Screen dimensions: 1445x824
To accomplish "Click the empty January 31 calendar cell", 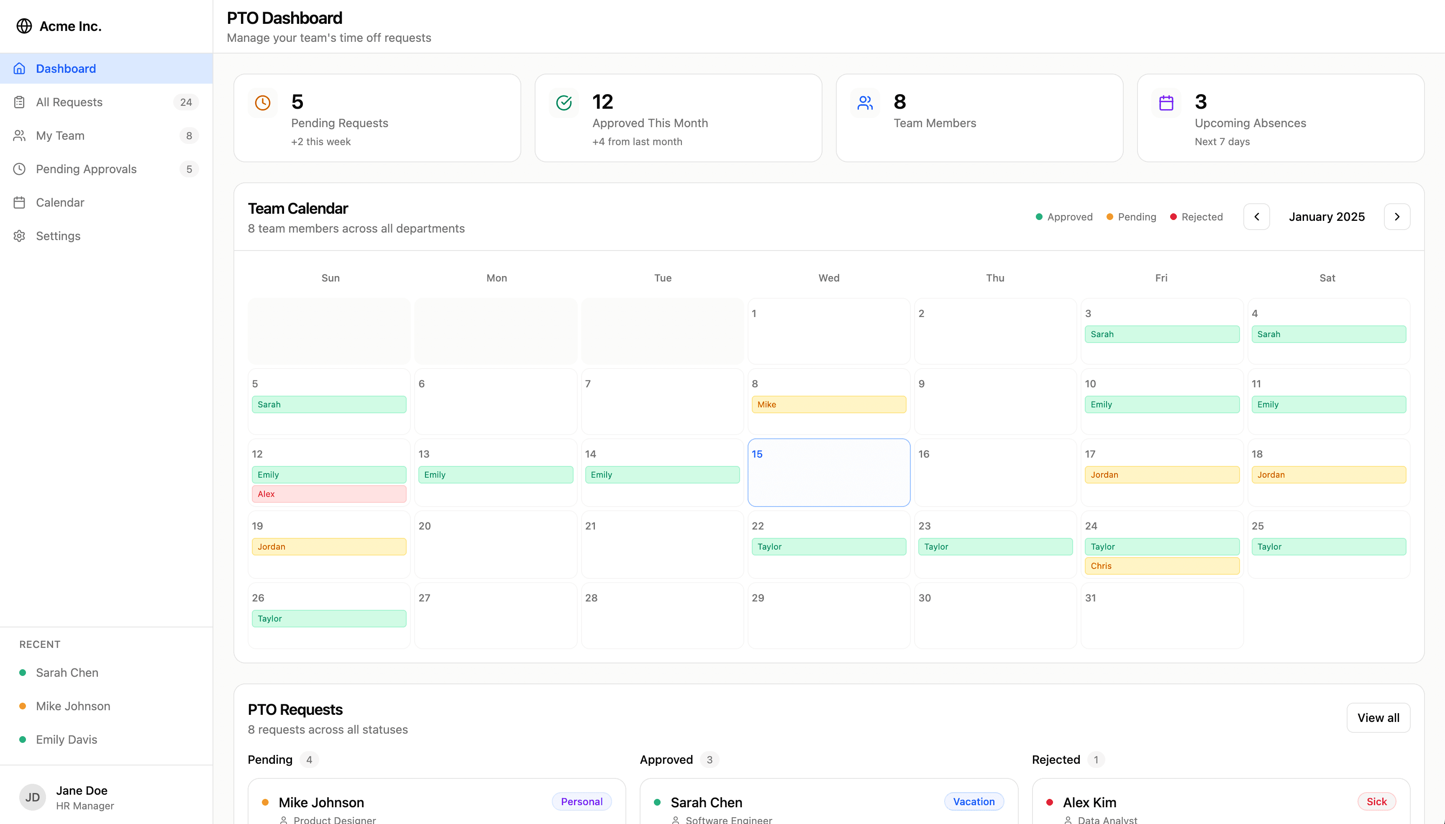I will click(x=1162, y=615).
